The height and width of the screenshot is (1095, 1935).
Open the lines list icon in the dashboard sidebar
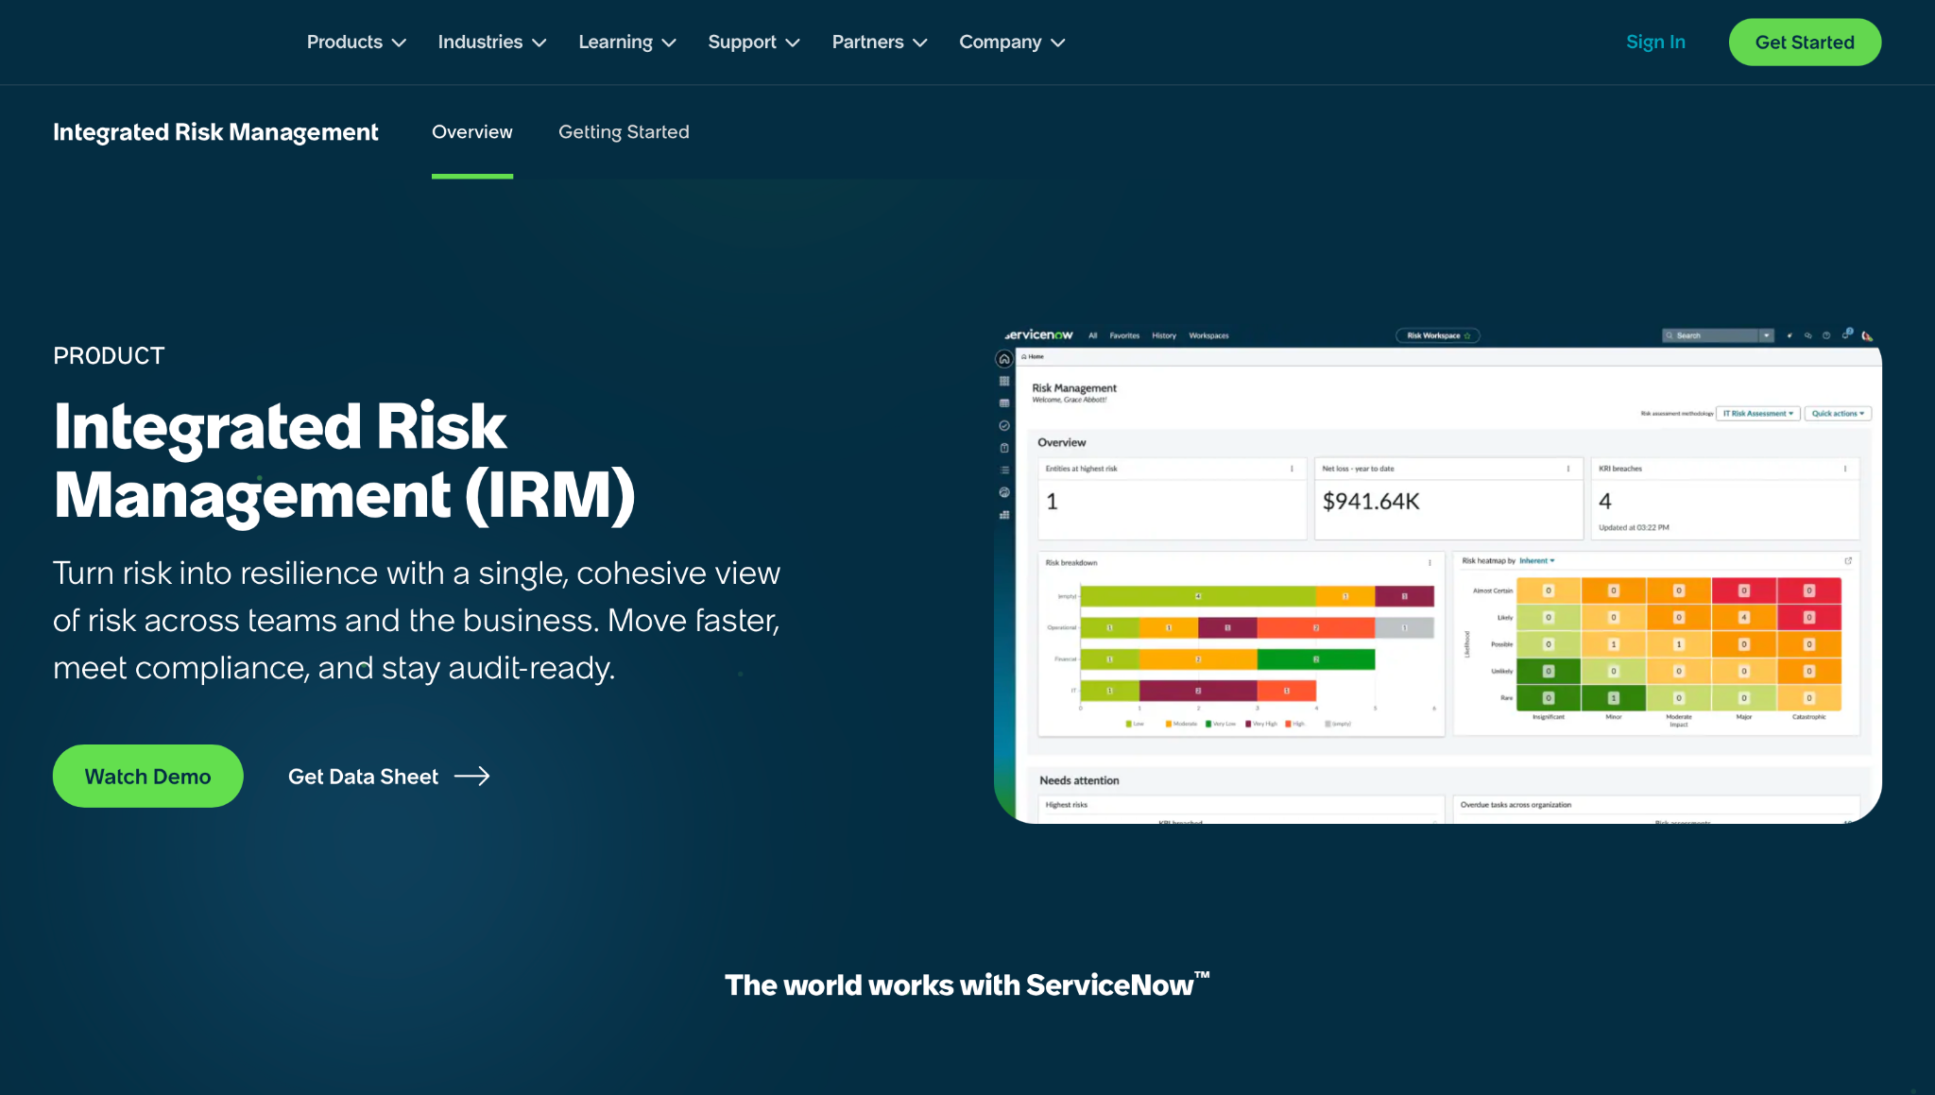pyautogui.click(x=1004, y=470)
